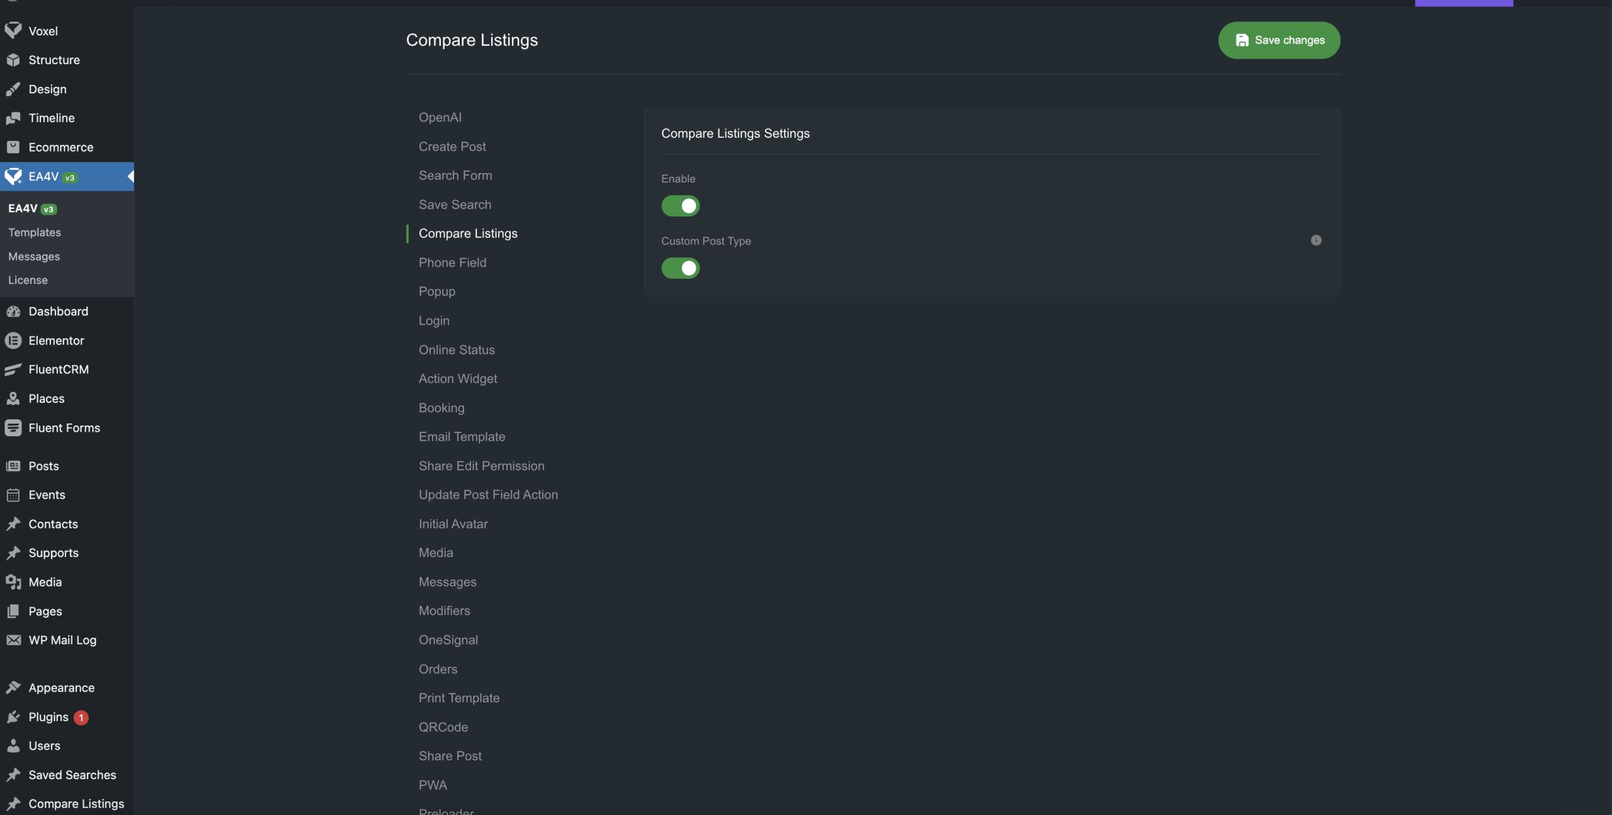1612x815 pixels.
Task: Turn off the Custom Post Type toggle
Action: point(680,268)
